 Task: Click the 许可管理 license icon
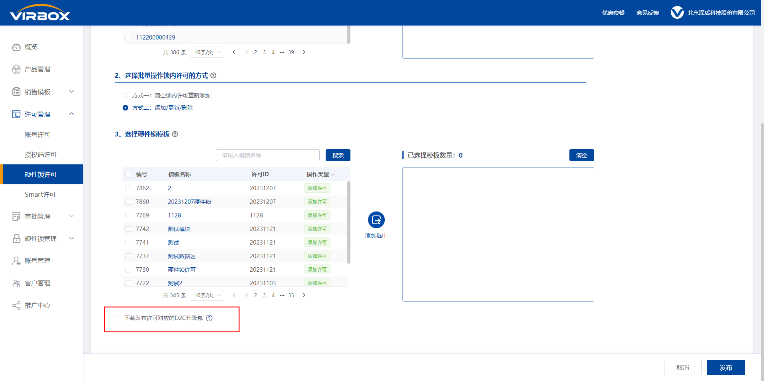(x=16, y=114)
